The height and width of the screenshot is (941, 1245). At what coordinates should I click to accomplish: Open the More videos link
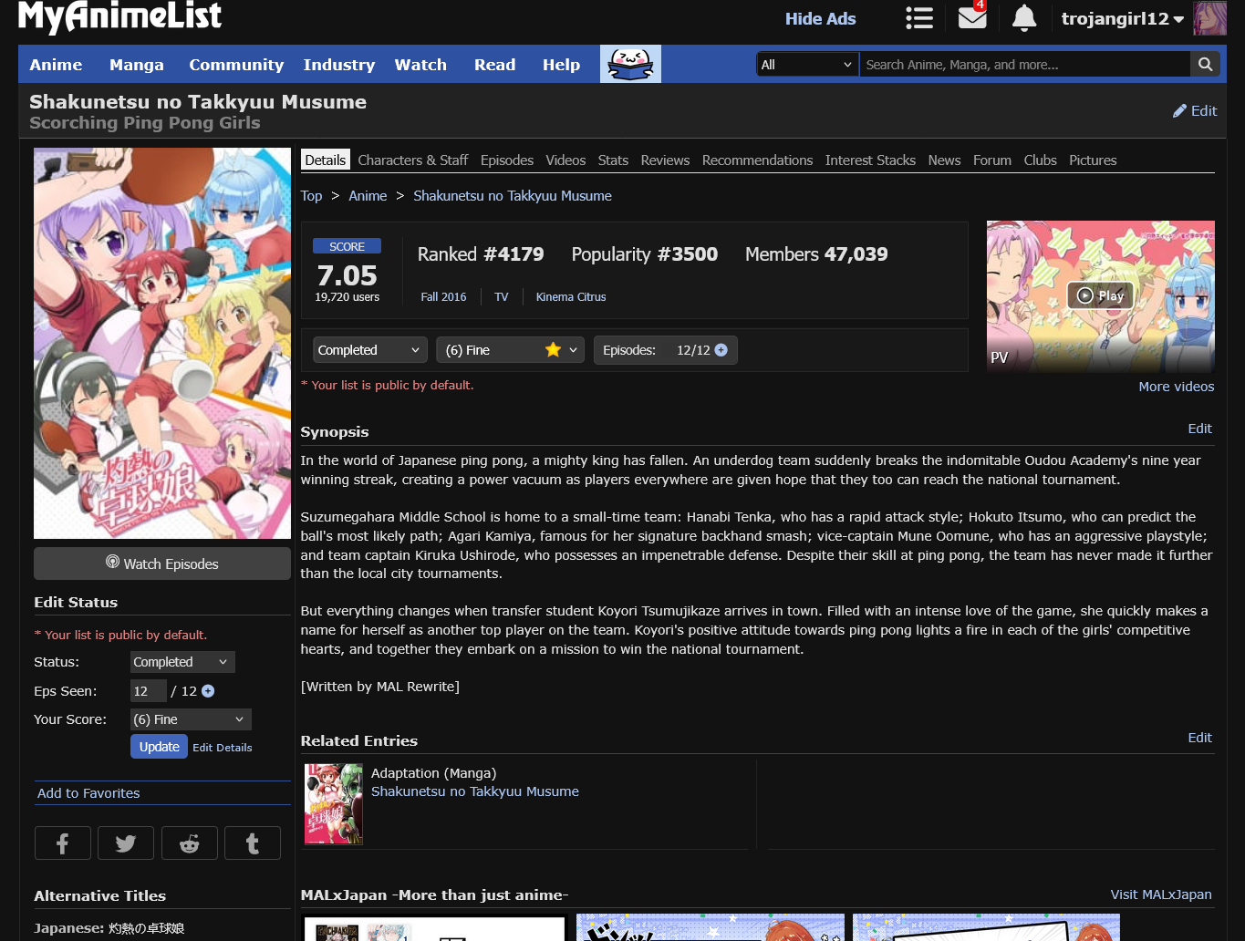[1177, 387]
